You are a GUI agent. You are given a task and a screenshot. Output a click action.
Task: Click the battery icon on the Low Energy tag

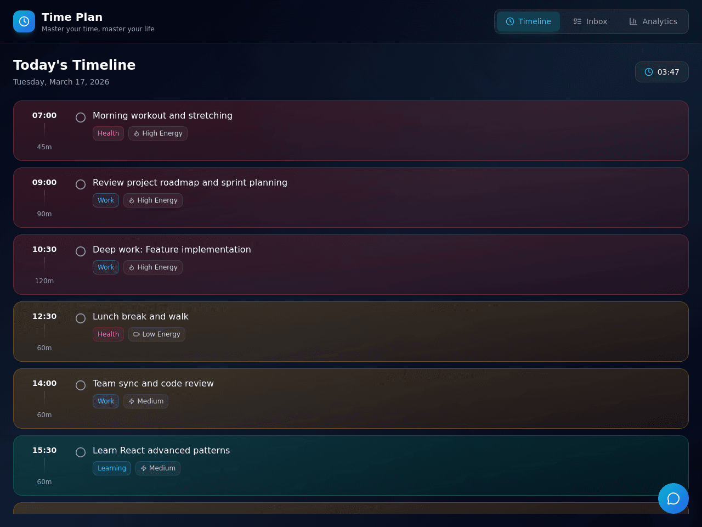(137, 334)
